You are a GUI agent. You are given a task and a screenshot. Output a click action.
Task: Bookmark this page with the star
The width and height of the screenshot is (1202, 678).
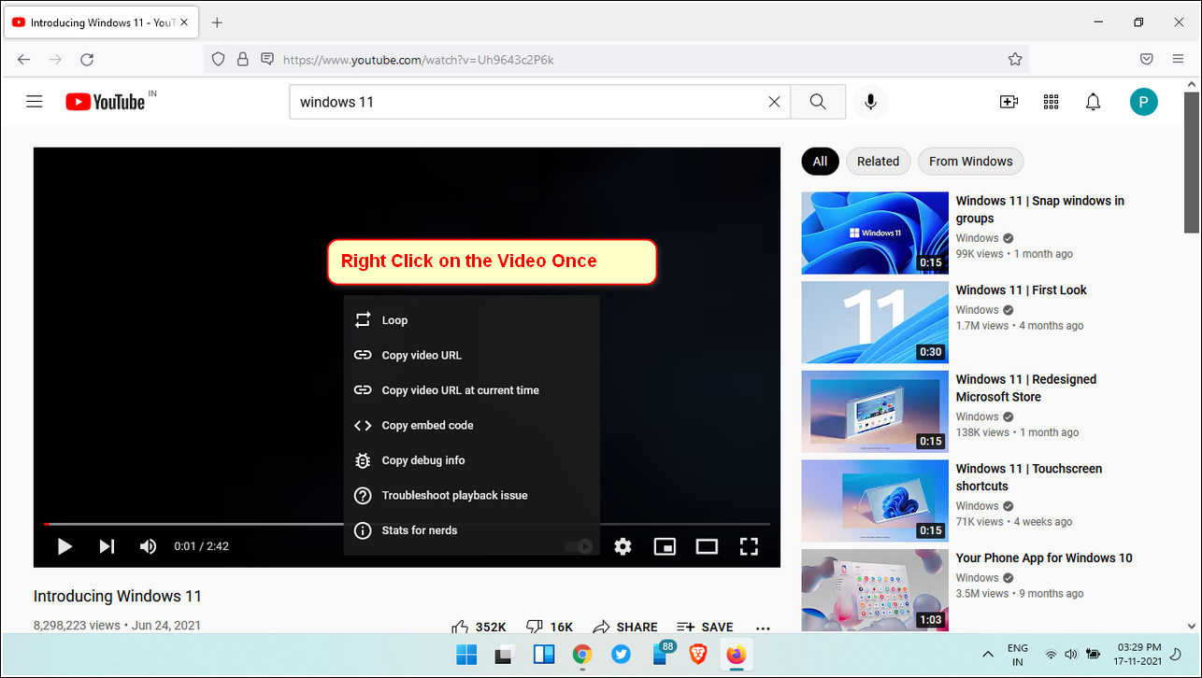tap(1015, 59)
